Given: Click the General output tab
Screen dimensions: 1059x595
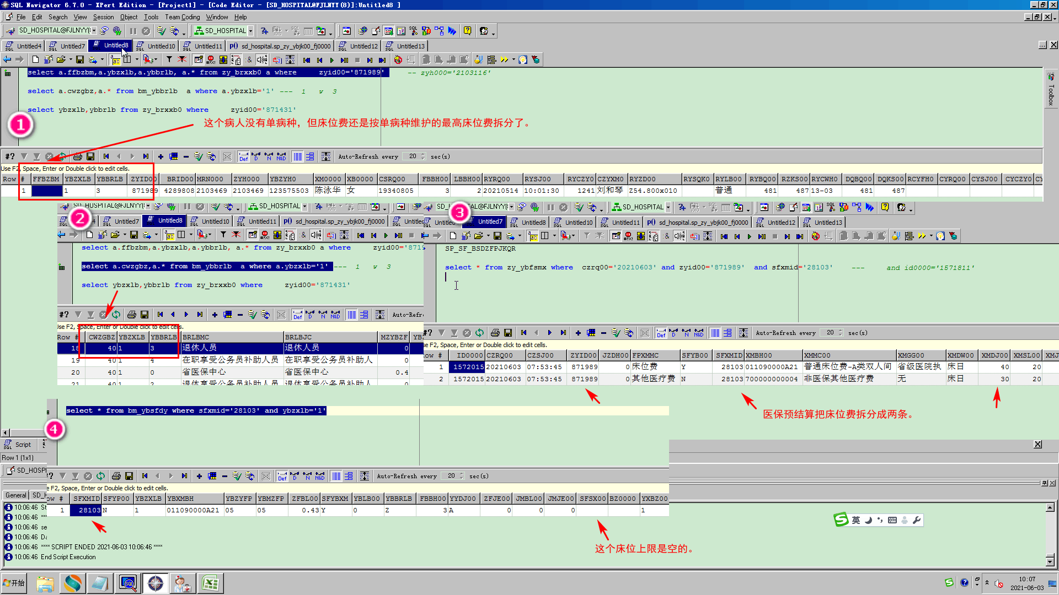Looking at the screenshot, I should [15, 495].
